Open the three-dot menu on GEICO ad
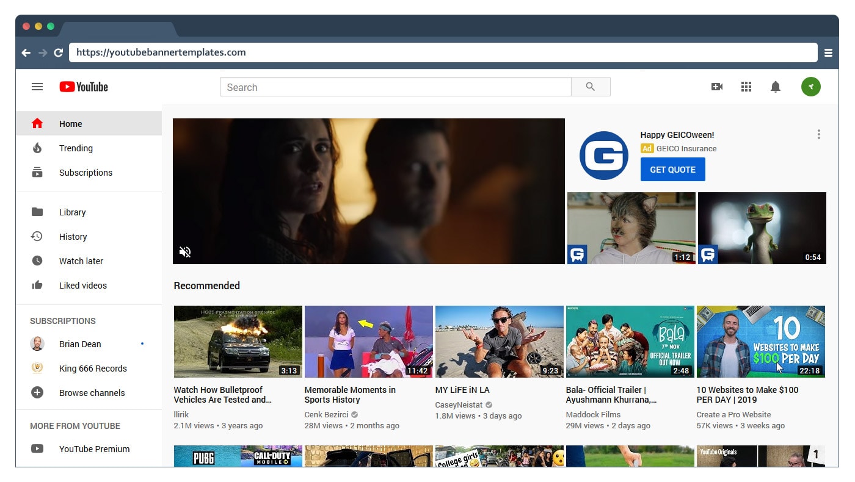Image resolution: width=855 pixels, height=482 pixels. [819, 134]
